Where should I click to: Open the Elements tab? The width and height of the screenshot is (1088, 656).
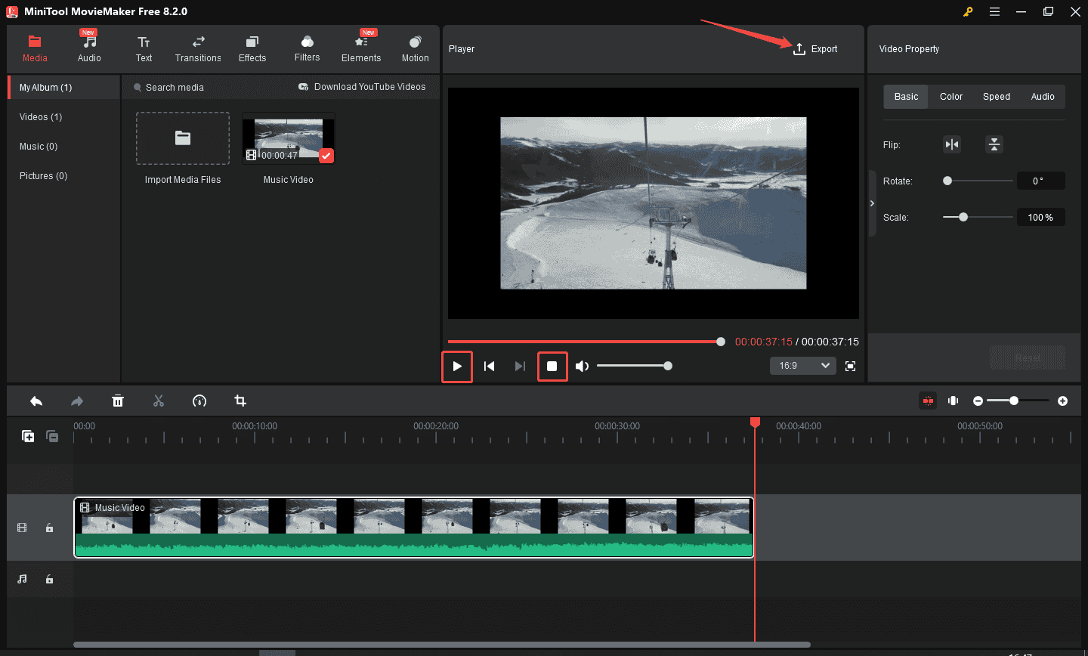point(361,49)
